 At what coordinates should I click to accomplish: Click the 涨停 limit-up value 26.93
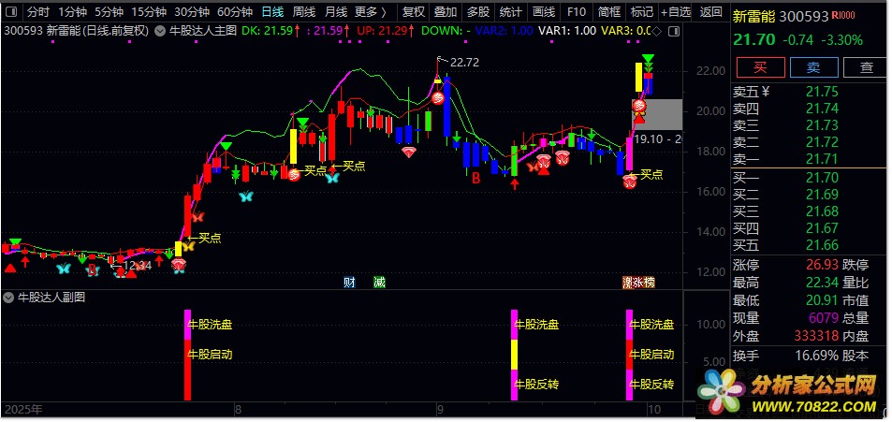pos(822,265)
